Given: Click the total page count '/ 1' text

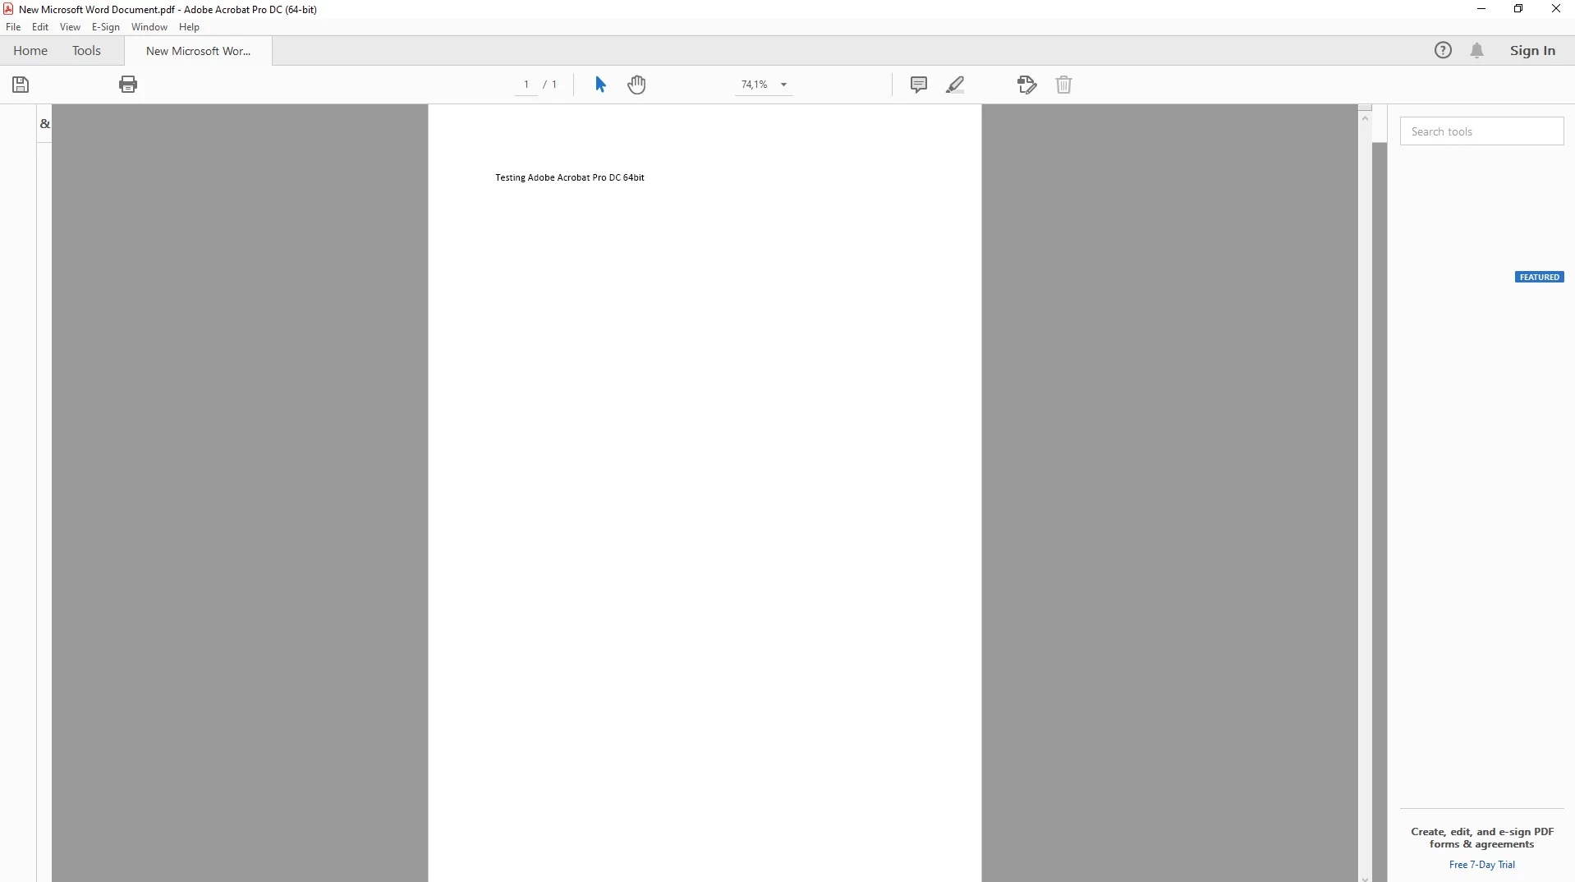Looking at the screenshot, I should click(550, 85).
